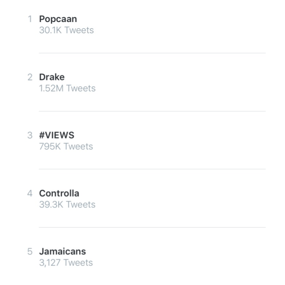Click the 1.52M Tweets count
Viewport: 285px width, 285px height.
pyautogui.click(x=67, y=89)
